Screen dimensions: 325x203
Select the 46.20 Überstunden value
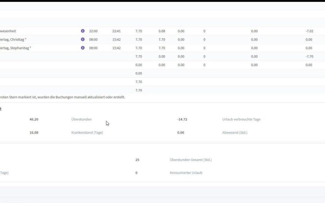pyautogui.click(x=34, y=119)
